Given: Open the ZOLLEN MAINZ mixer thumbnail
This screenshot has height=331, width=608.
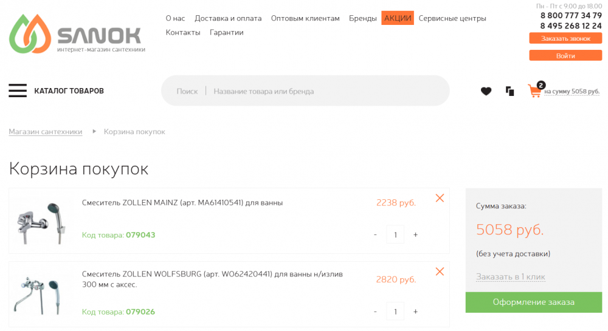Looking at the screenshot, I should click(41, 221).
